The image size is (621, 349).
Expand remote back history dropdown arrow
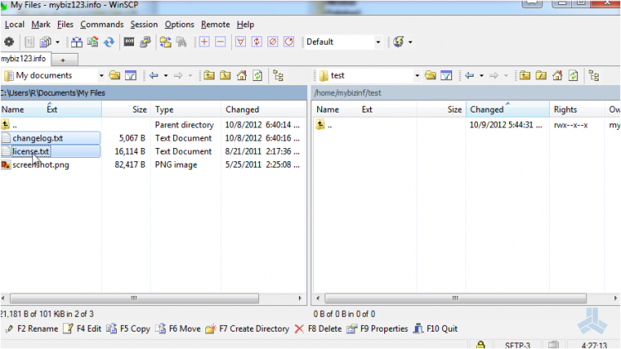click(482, 75)
